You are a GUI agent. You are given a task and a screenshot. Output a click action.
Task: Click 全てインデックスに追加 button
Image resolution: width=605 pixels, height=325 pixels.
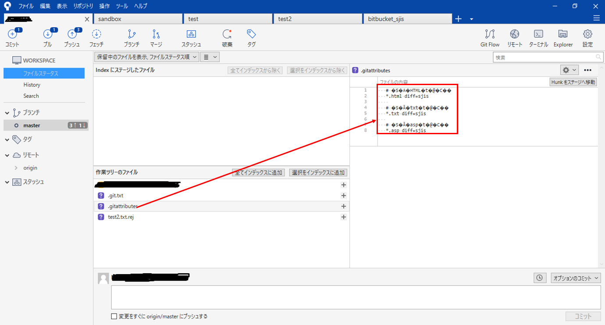[259, 173]
